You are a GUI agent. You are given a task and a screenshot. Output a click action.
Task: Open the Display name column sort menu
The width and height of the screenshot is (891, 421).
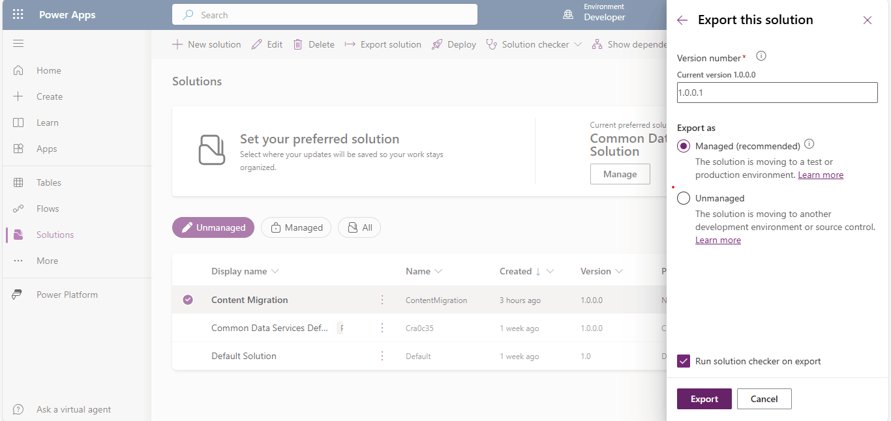275,271
